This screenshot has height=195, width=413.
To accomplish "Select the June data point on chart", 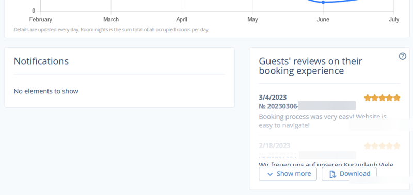I will click(x=323, y=2).
